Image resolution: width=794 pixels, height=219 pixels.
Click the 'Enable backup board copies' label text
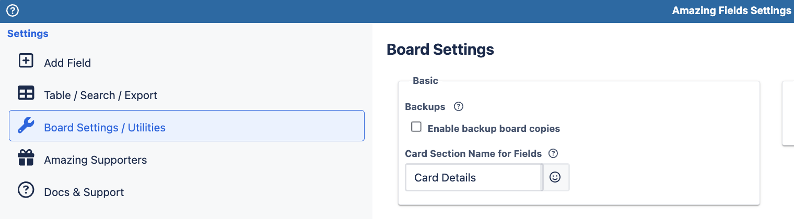click(494, 128)
